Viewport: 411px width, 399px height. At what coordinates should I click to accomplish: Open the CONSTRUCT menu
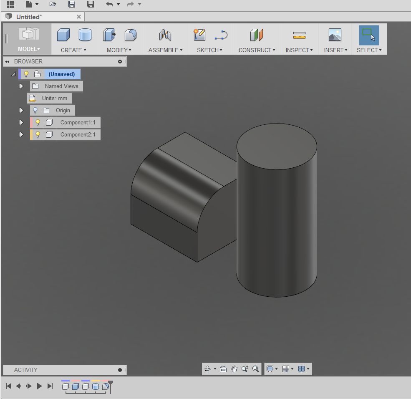[257, 50]
